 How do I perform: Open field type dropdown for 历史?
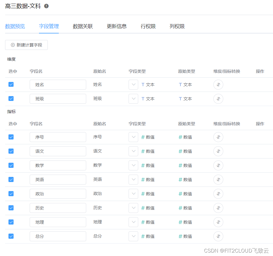coord(133,208)
